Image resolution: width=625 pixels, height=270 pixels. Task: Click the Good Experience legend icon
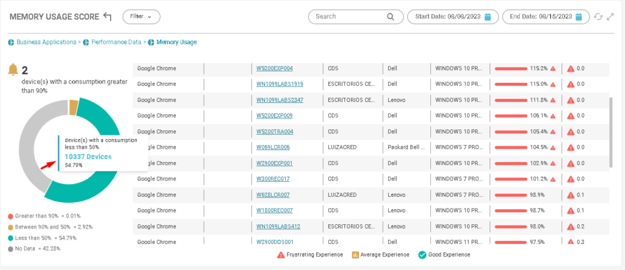[422, 255]
